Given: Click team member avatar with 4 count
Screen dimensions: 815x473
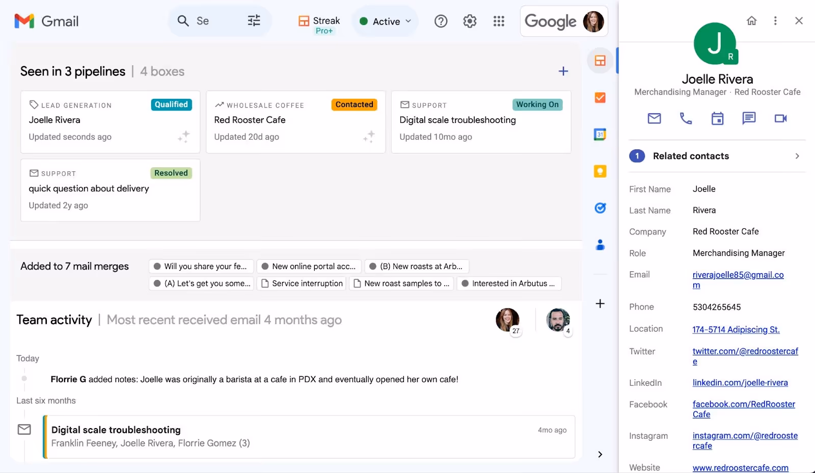Looking at the screenshot, I should [x=558, y=320].
